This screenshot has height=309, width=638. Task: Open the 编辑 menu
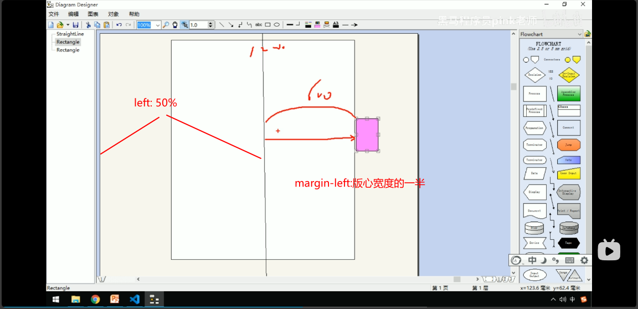click(74, 14)
